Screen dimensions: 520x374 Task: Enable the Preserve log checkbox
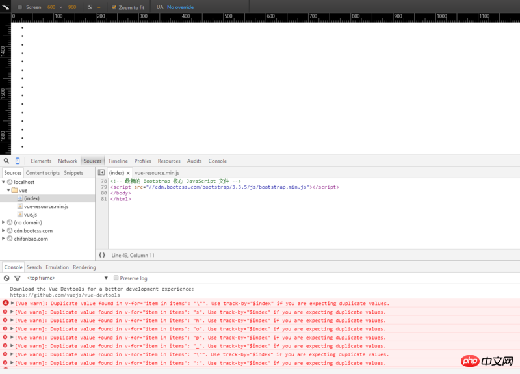click(116, 278)
